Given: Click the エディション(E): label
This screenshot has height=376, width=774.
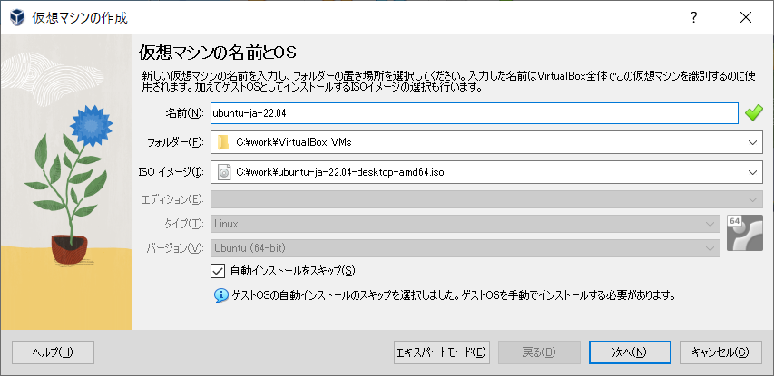Looking at the screenshot, I should point(172,199).
